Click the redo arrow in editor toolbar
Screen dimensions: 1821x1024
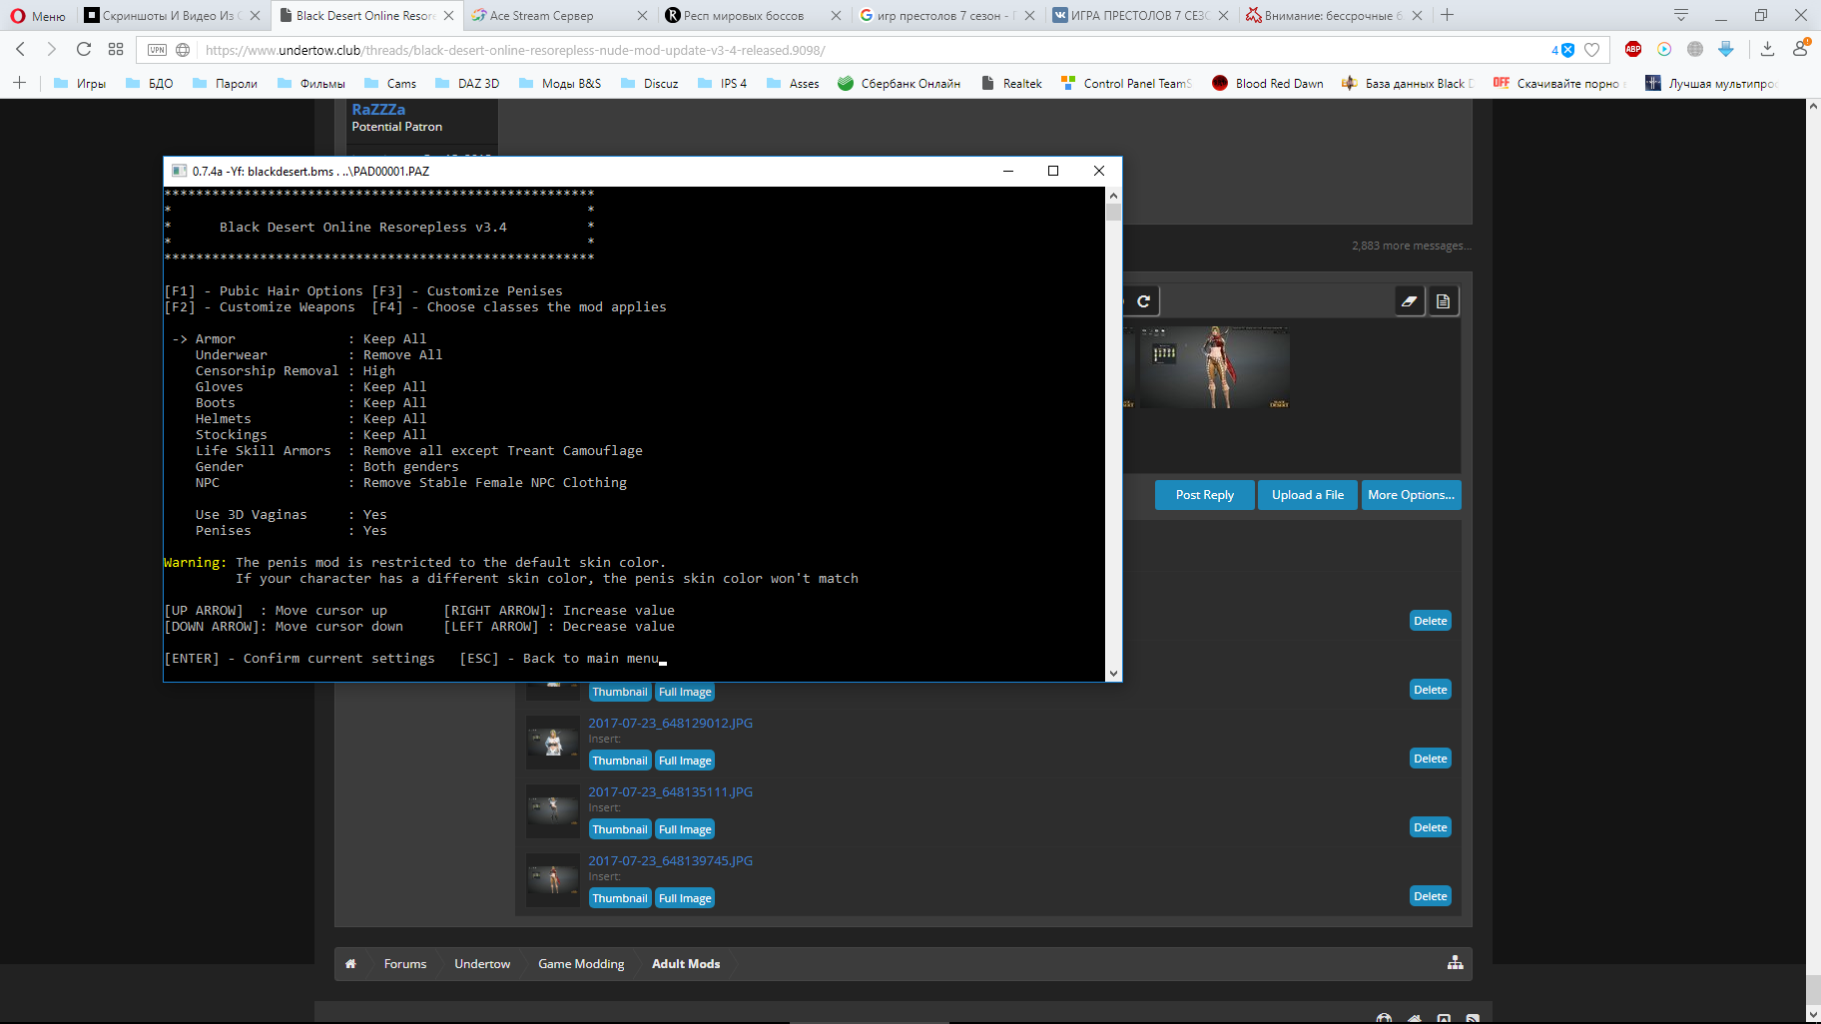point(1144,301)
